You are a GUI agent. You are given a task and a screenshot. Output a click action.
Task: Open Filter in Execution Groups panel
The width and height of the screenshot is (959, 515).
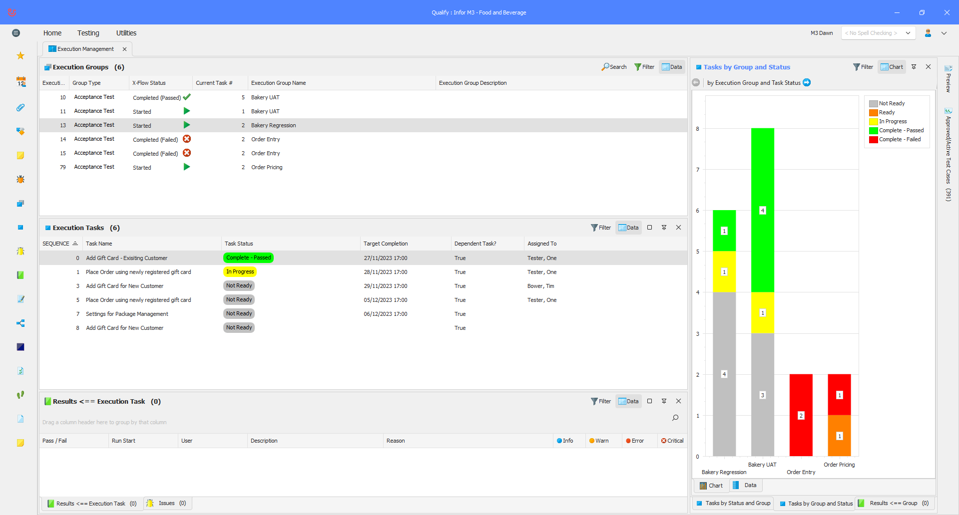coord(644,67)
